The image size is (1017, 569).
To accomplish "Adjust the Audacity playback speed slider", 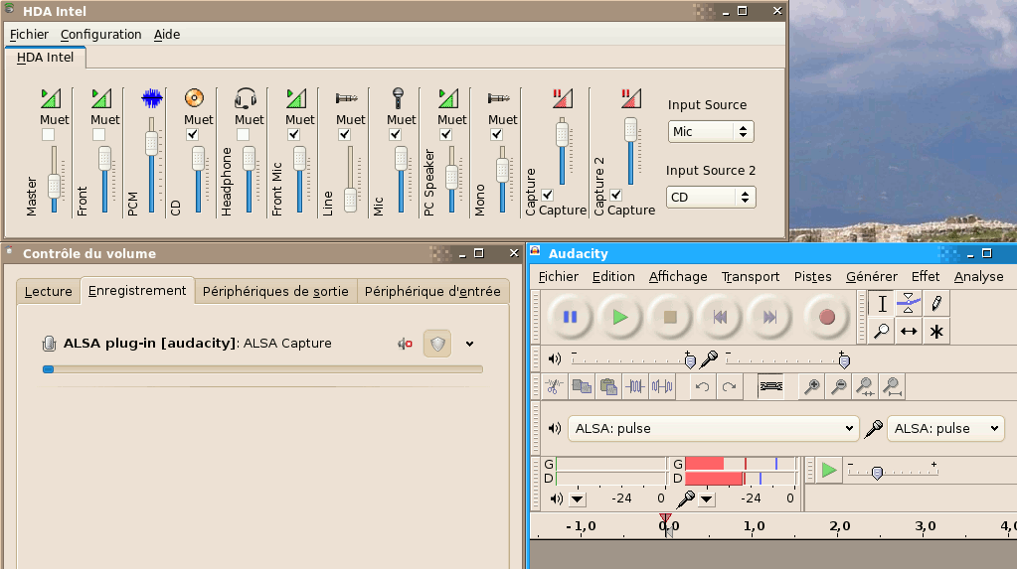I will pyautogui.click(x=893, y=472).
